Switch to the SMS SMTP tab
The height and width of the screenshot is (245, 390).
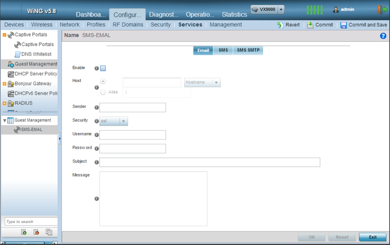pyautogui.click(x=248, y=50)
